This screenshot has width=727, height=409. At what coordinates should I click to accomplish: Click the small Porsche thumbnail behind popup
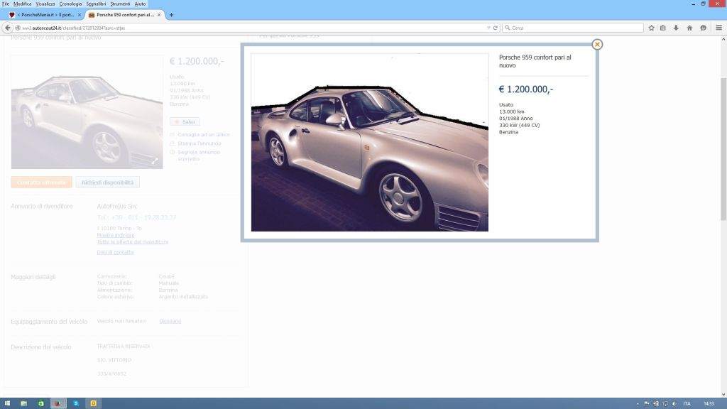[x=87, y=112]
